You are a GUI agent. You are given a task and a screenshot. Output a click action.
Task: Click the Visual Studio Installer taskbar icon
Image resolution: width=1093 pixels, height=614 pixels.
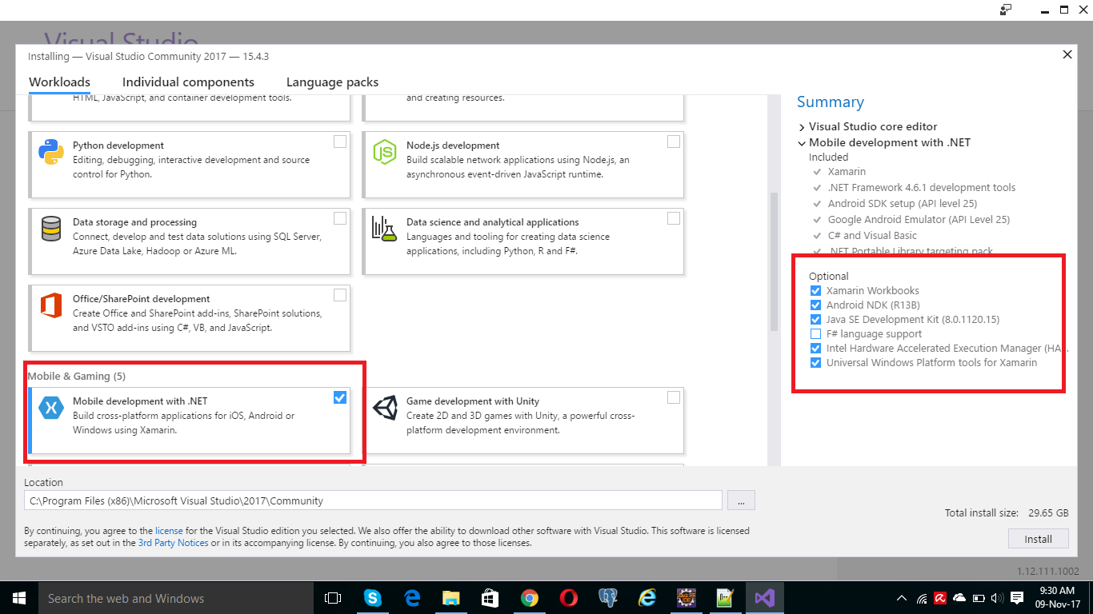765,598
